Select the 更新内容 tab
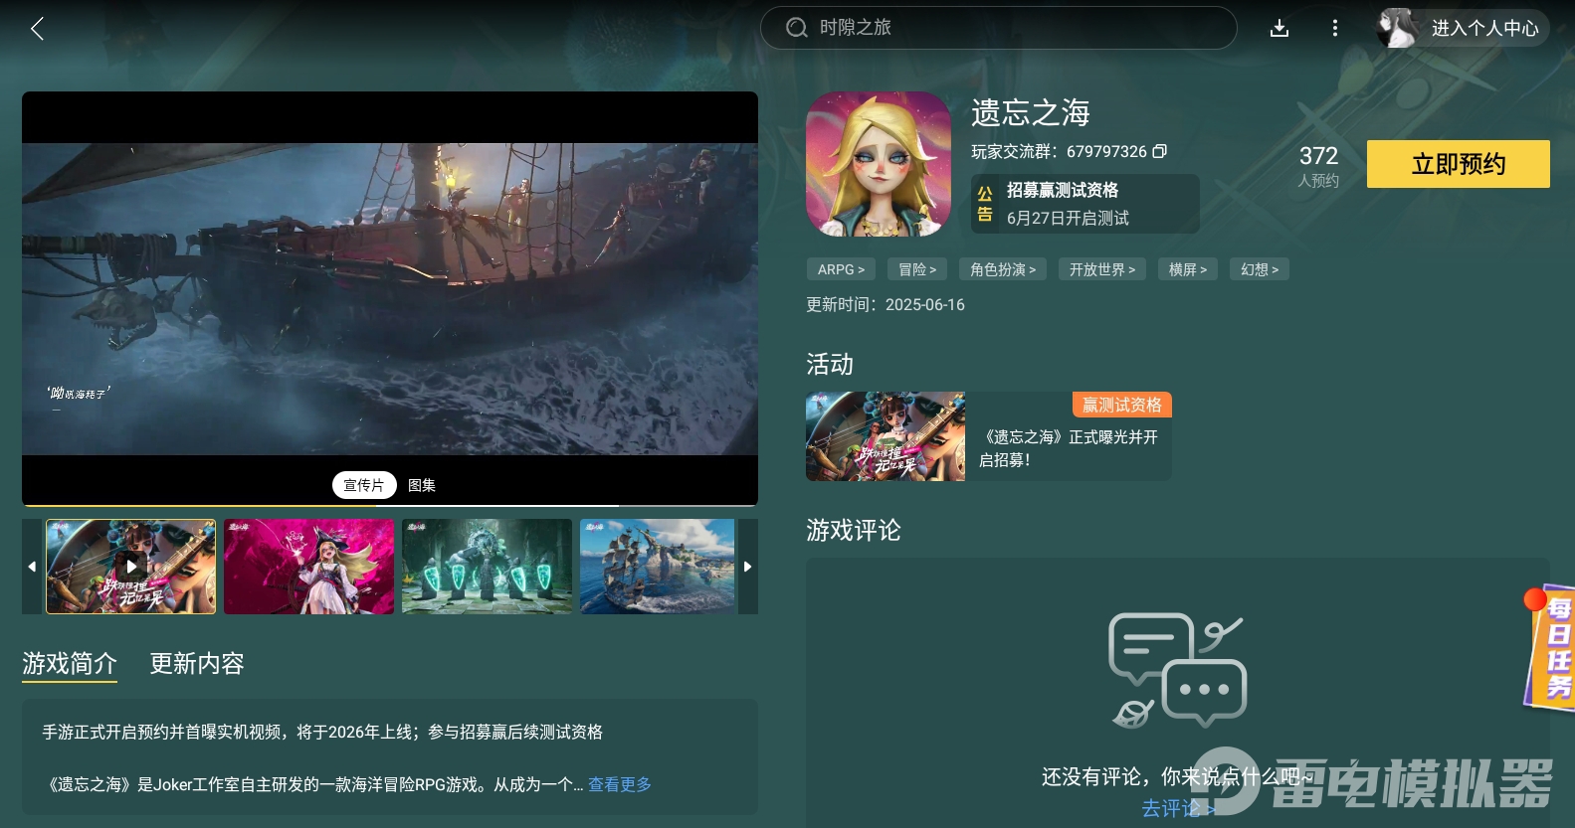The height and width of the screenshot is (828, 1575). 197,663
